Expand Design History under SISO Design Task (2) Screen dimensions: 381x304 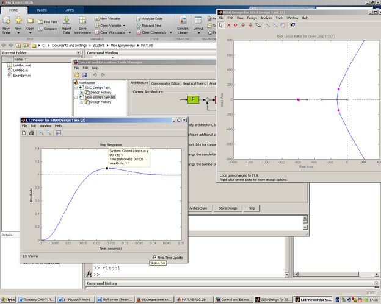click(82, 102)
